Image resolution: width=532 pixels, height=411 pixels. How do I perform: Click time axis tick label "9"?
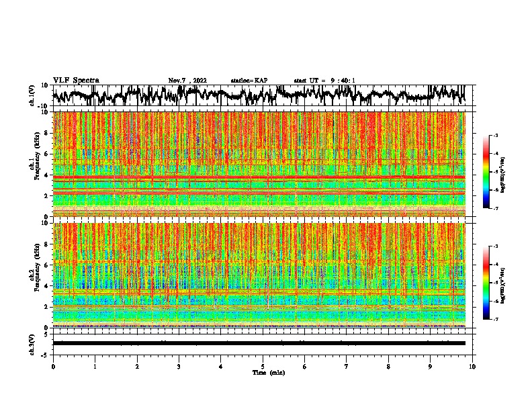430,367
